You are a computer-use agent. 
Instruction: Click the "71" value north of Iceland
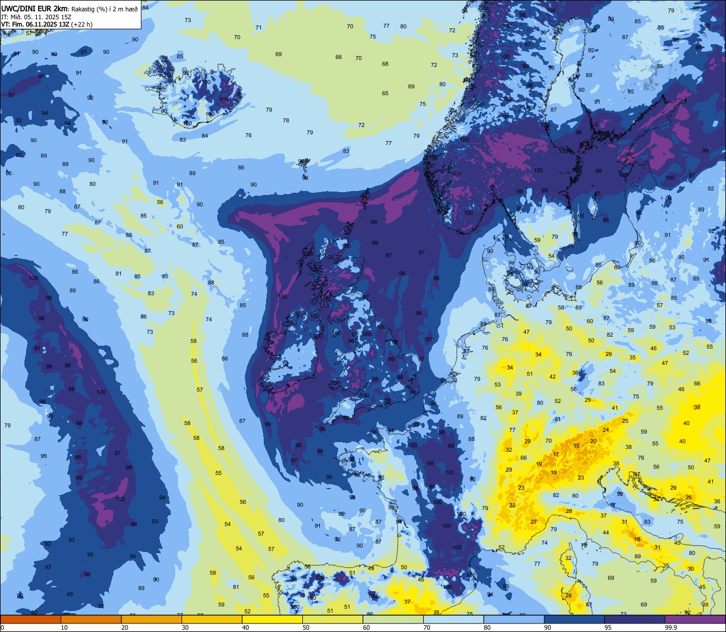pyautogui.click(x=259, y=27)
